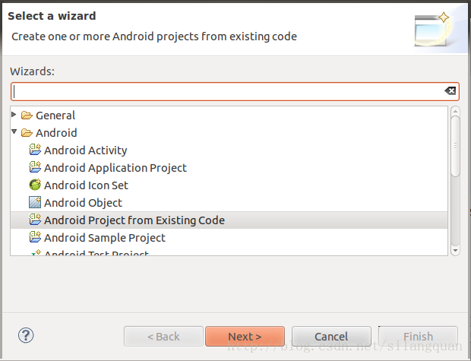Click the help question mark icon

[x=26, y=335]
